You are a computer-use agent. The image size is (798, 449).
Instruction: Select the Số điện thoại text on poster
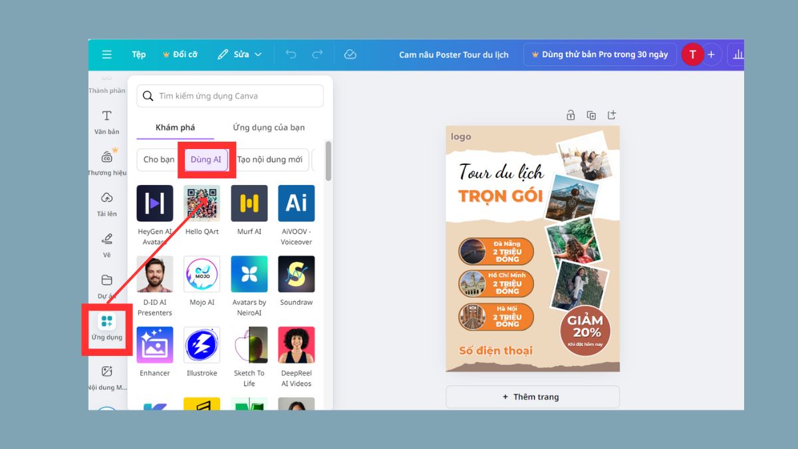tap(495, 351)
